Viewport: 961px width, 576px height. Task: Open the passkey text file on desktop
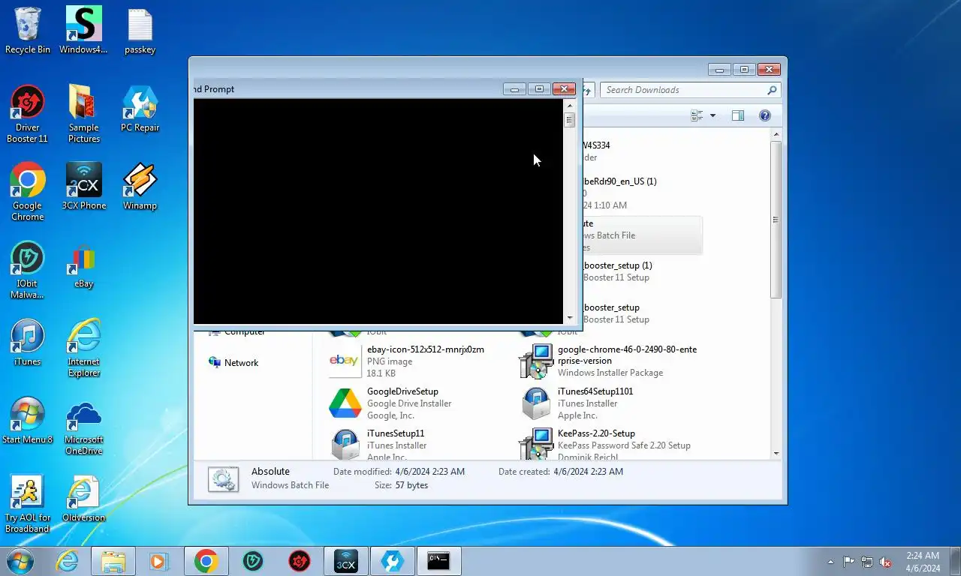pos(140,30)
